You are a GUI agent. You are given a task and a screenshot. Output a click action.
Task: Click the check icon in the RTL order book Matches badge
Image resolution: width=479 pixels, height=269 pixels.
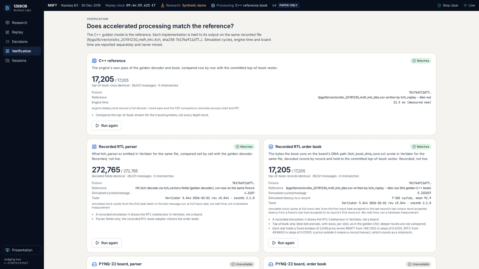[x=414, y=147]
